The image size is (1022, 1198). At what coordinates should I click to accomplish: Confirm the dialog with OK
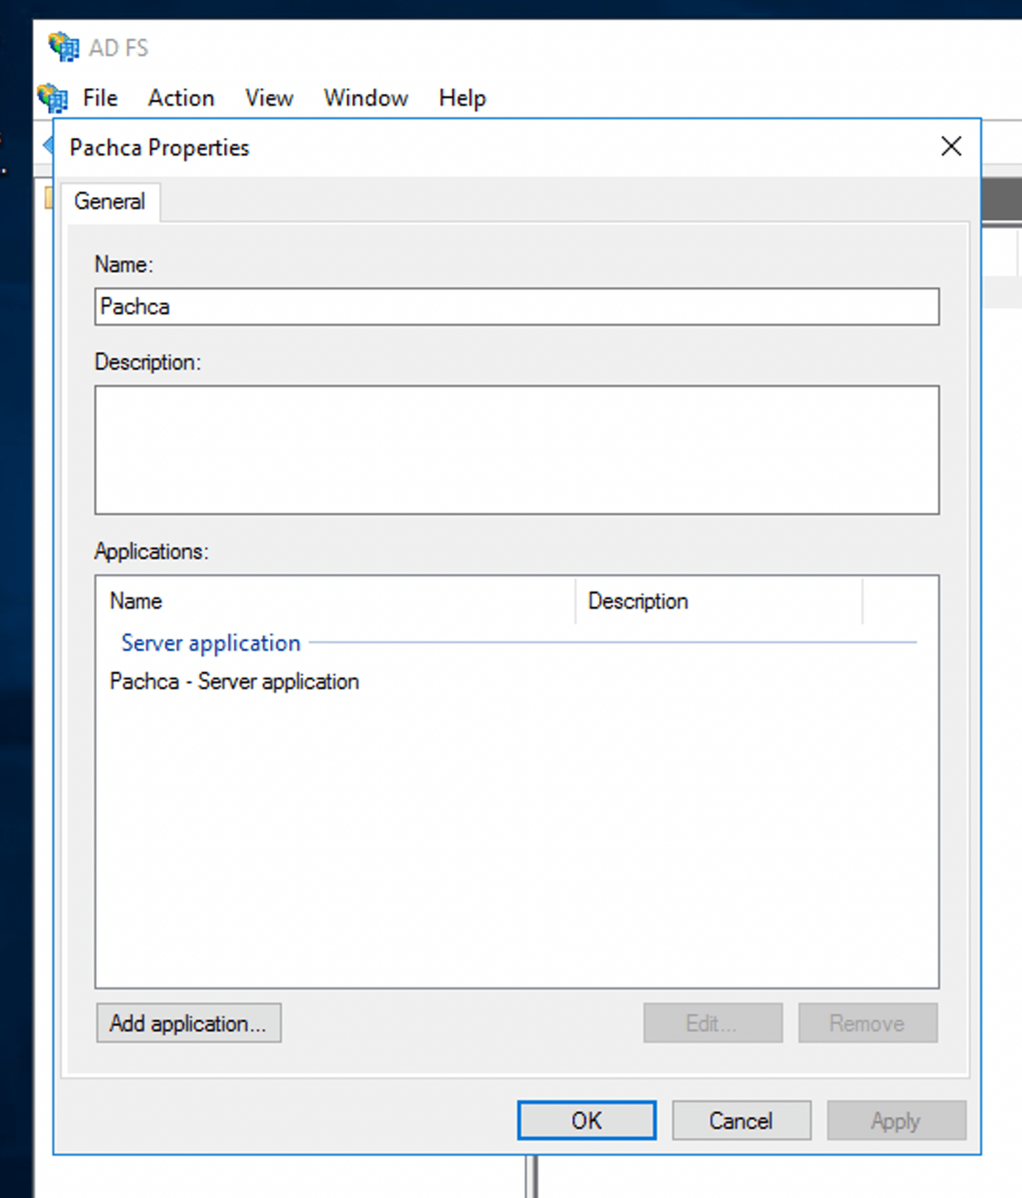click(586, 1120)
